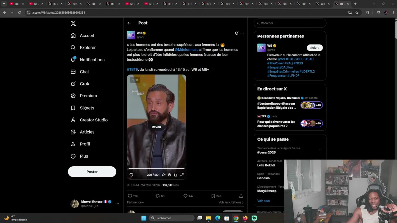The width and height of the screenshot is (397, 223).
Task: Bookmark the post with 246 saves
Action: pos(213,196)
